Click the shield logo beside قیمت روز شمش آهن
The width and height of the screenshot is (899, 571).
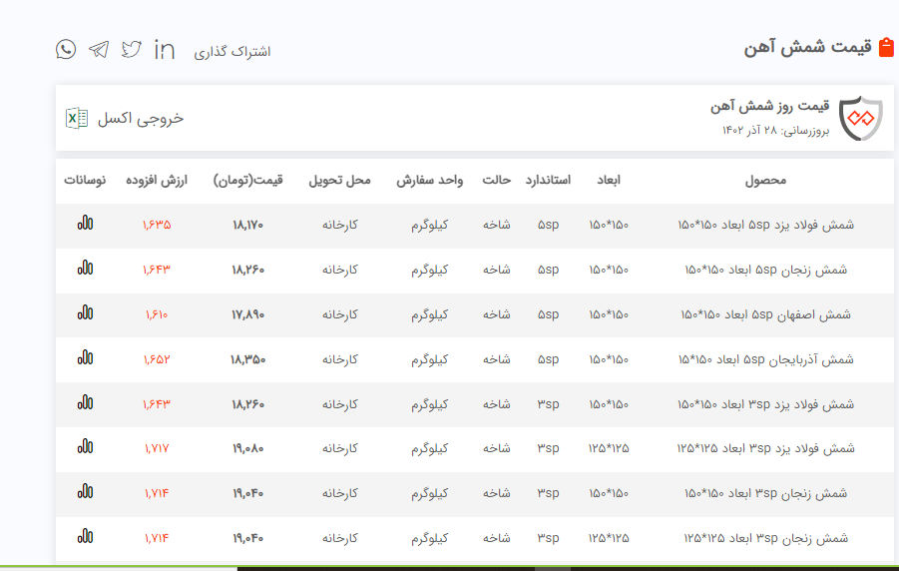click(860, 119)
